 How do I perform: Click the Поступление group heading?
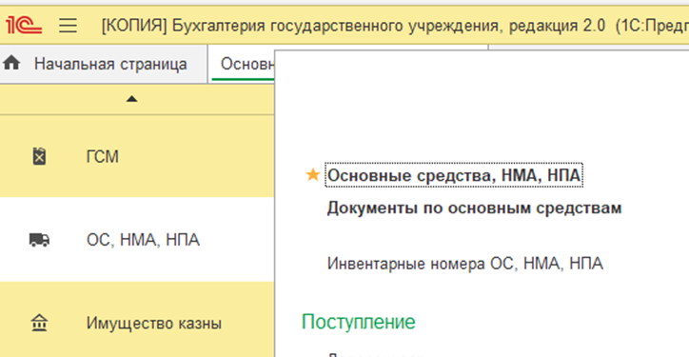pyautogui.click(x=359, y=323)
